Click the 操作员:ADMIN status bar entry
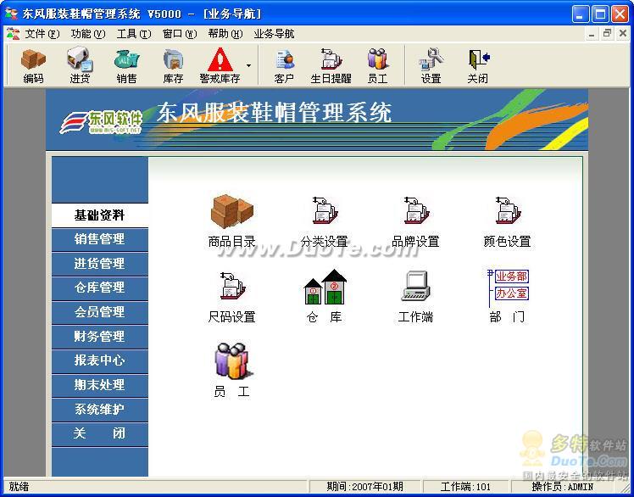This screenshot has width=634, height=497. (x=563, y=487)
